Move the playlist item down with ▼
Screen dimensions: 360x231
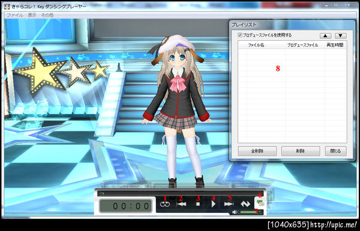(x=340, y=35)
